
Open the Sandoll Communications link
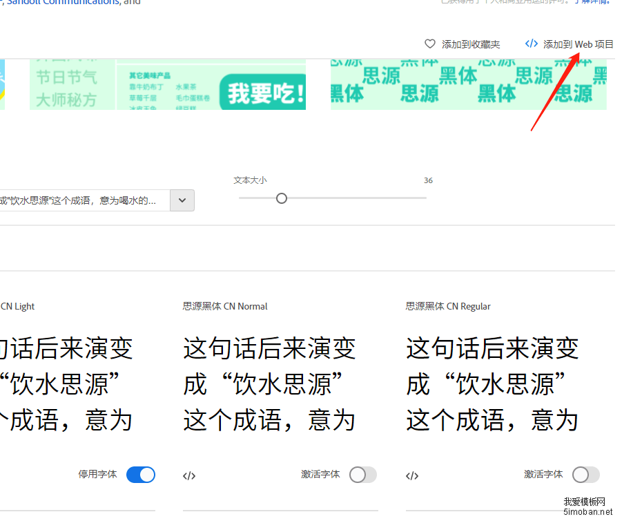tap(62, 2)
